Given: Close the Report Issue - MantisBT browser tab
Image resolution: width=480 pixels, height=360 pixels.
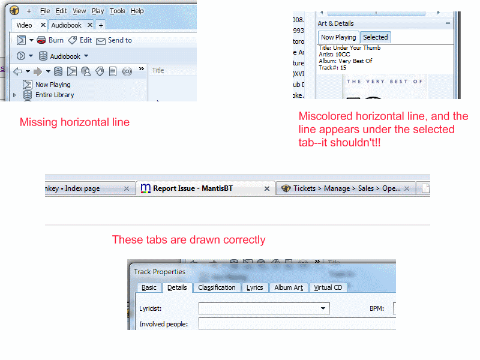Looking at the screenshot, I should click(267, 188).
